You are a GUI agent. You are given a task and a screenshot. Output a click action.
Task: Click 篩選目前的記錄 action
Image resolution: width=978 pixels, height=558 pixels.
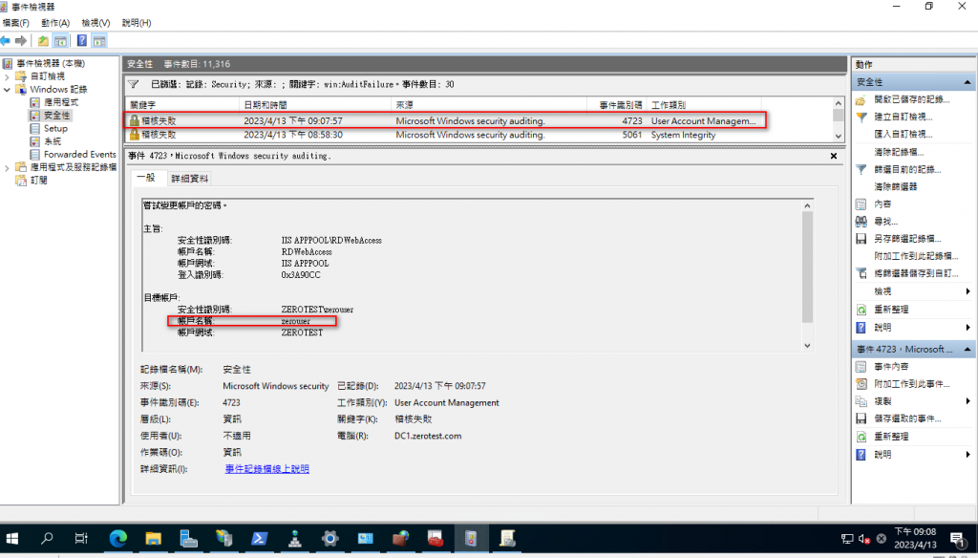point(907,169)
